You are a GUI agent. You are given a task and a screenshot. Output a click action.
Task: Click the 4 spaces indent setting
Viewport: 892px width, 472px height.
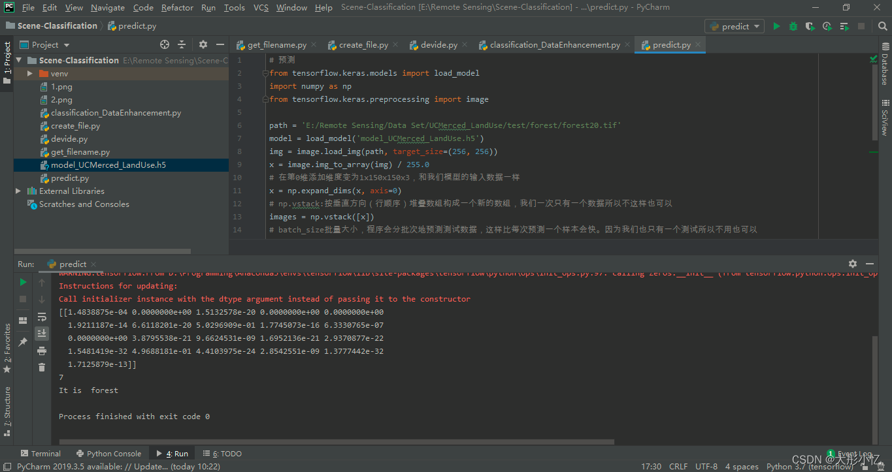tap(742, 466)
